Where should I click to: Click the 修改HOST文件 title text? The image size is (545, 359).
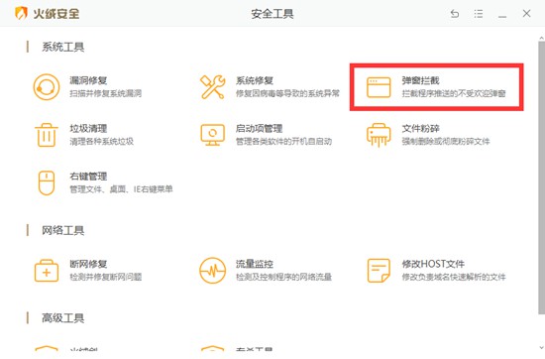tap(433, 265)
